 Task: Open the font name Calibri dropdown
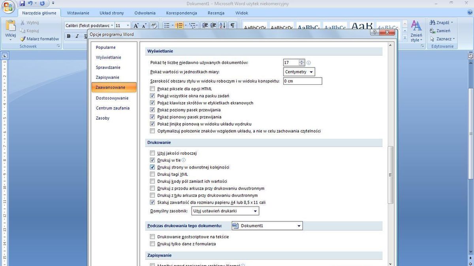click(112, 25)
